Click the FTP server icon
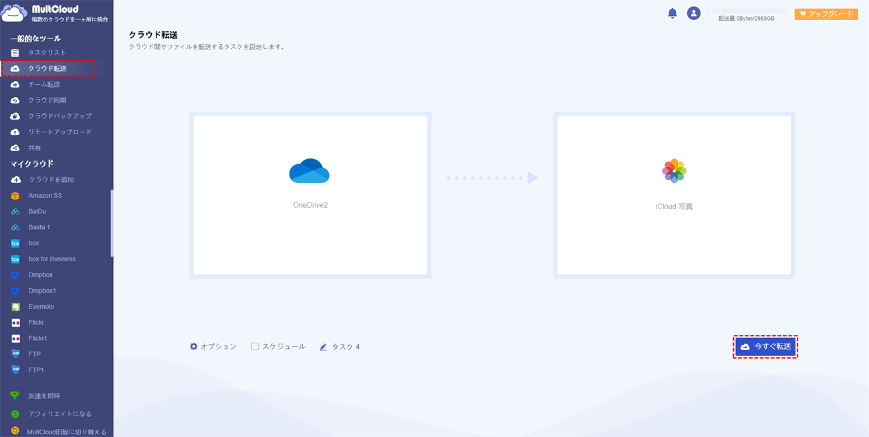Image resolution: width=869 pixels, height=437 pixels. (x=15, y=354)
